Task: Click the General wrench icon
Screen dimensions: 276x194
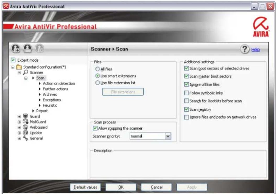Action: pyautogui.click(x=25, y=138)
